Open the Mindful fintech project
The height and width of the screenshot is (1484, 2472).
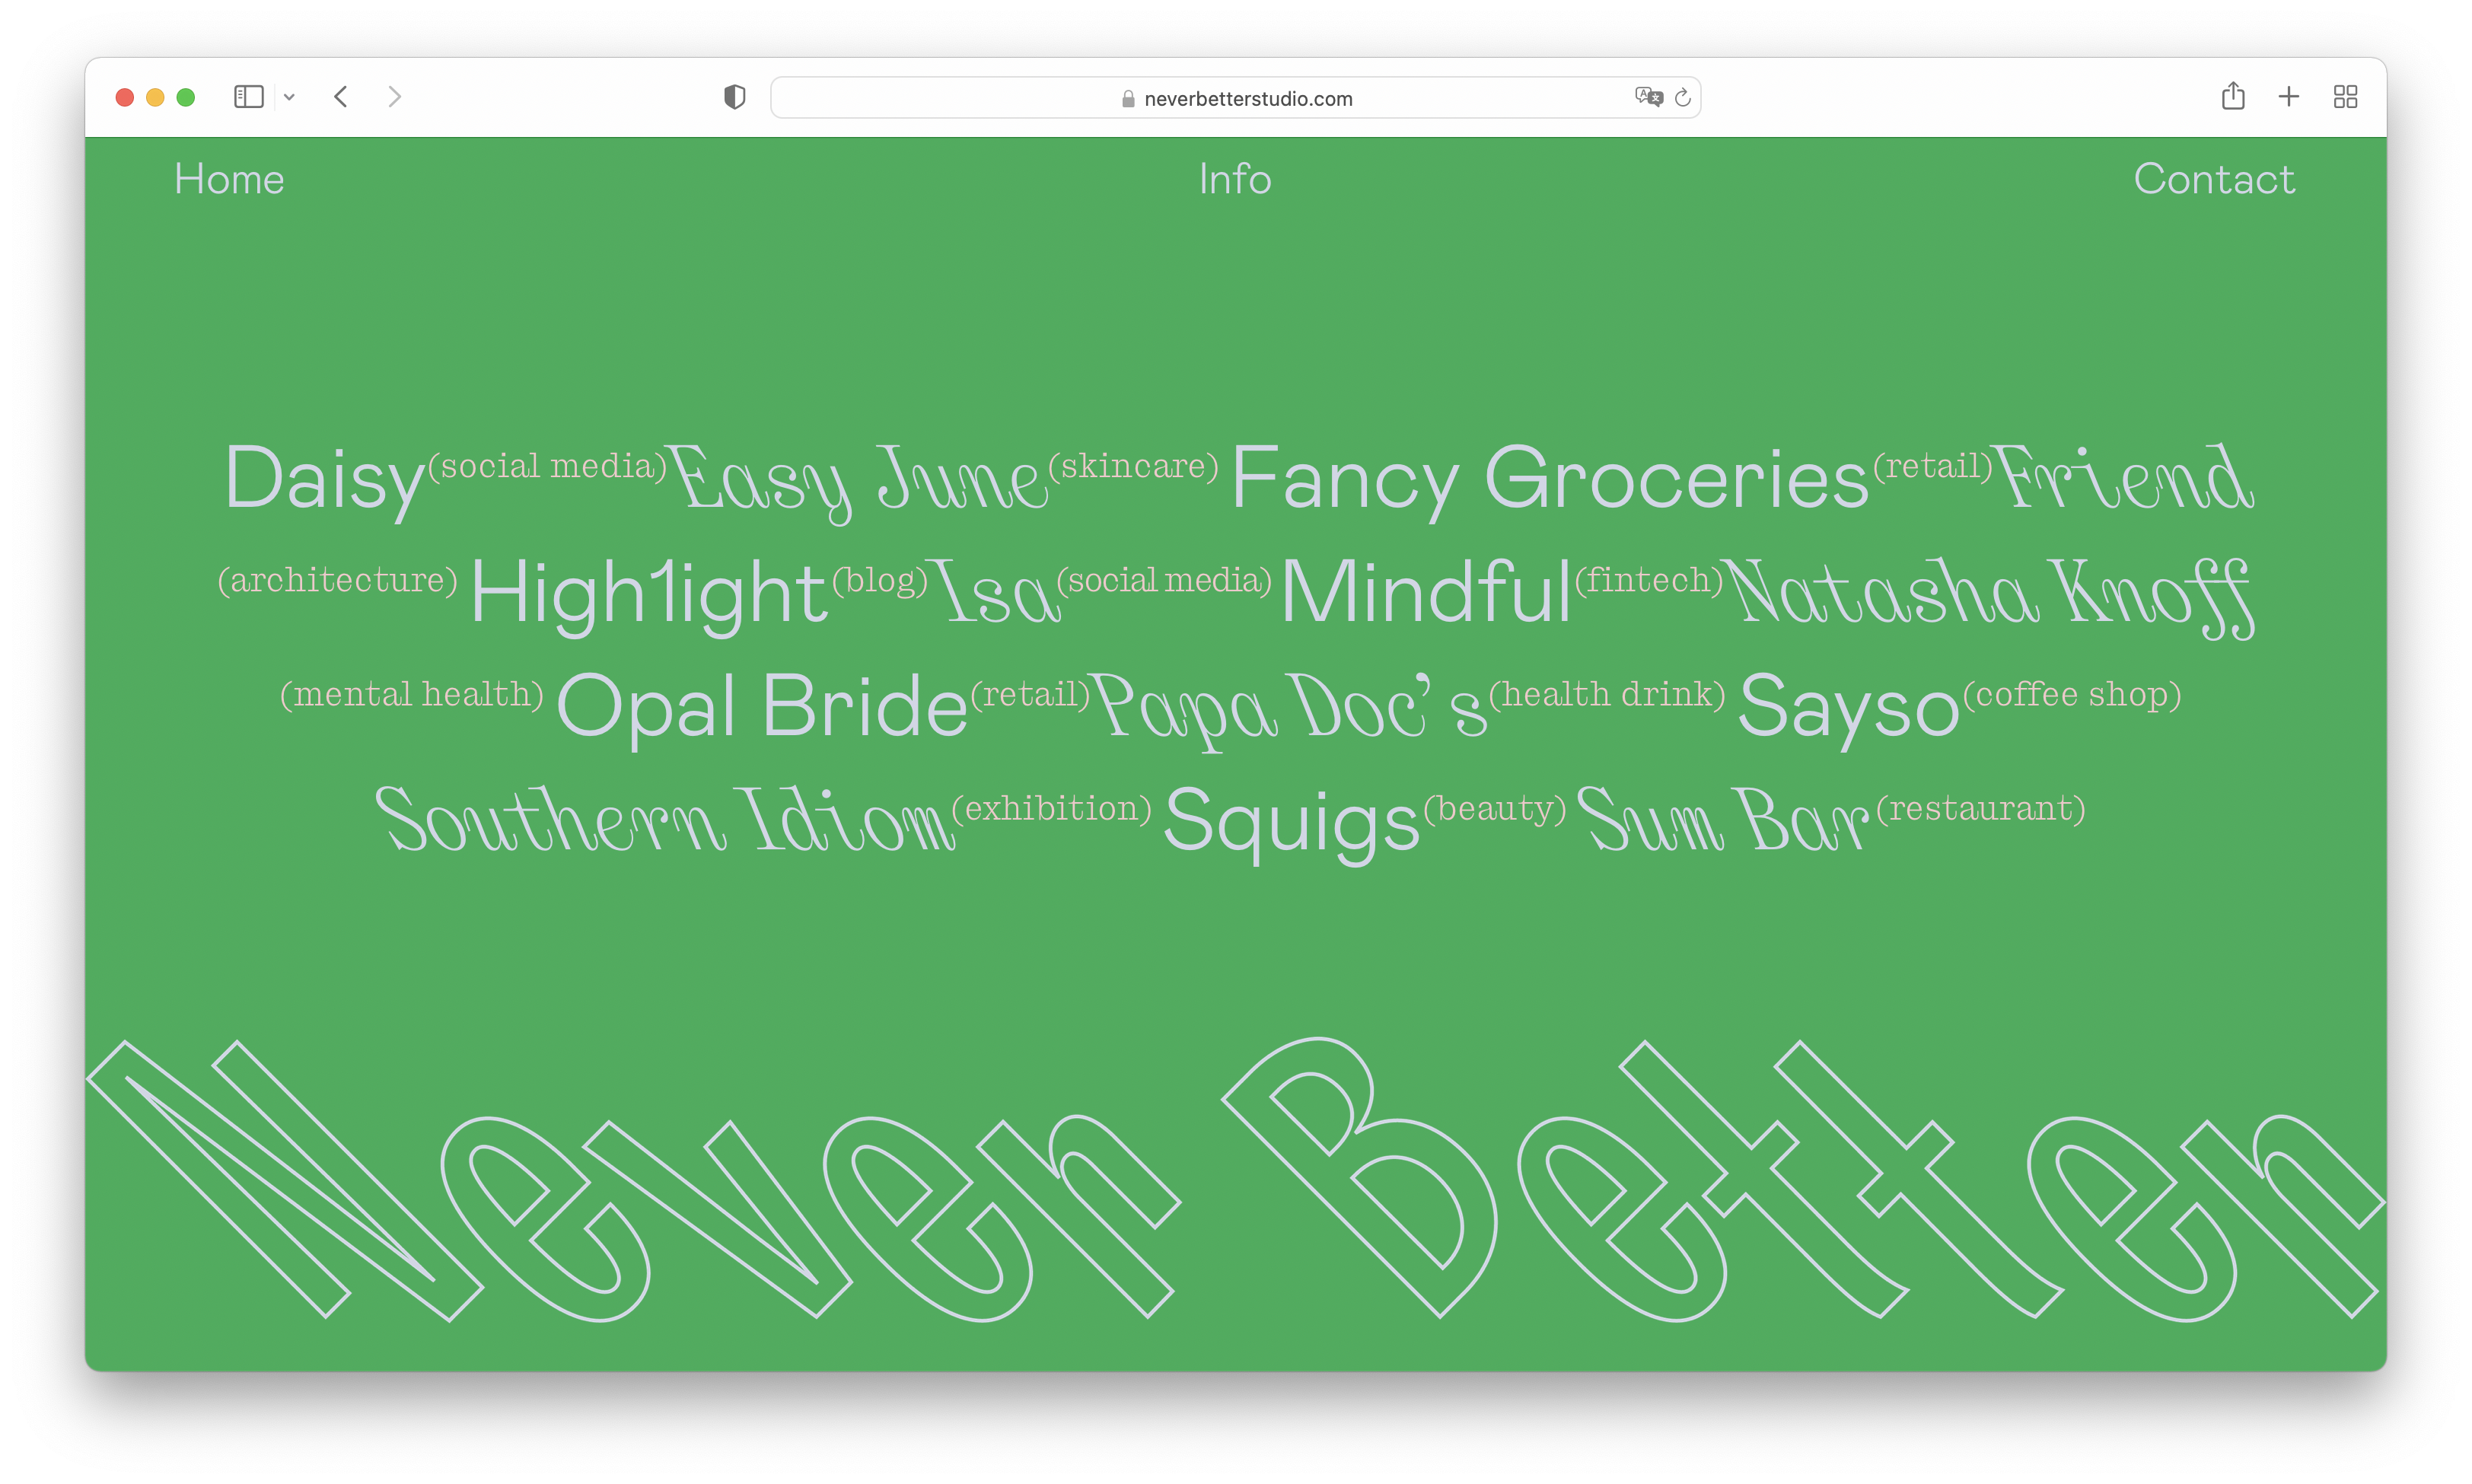[1426, 593]
